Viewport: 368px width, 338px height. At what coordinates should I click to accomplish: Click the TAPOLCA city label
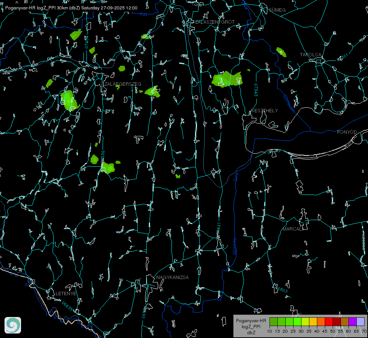pos(310,55)
